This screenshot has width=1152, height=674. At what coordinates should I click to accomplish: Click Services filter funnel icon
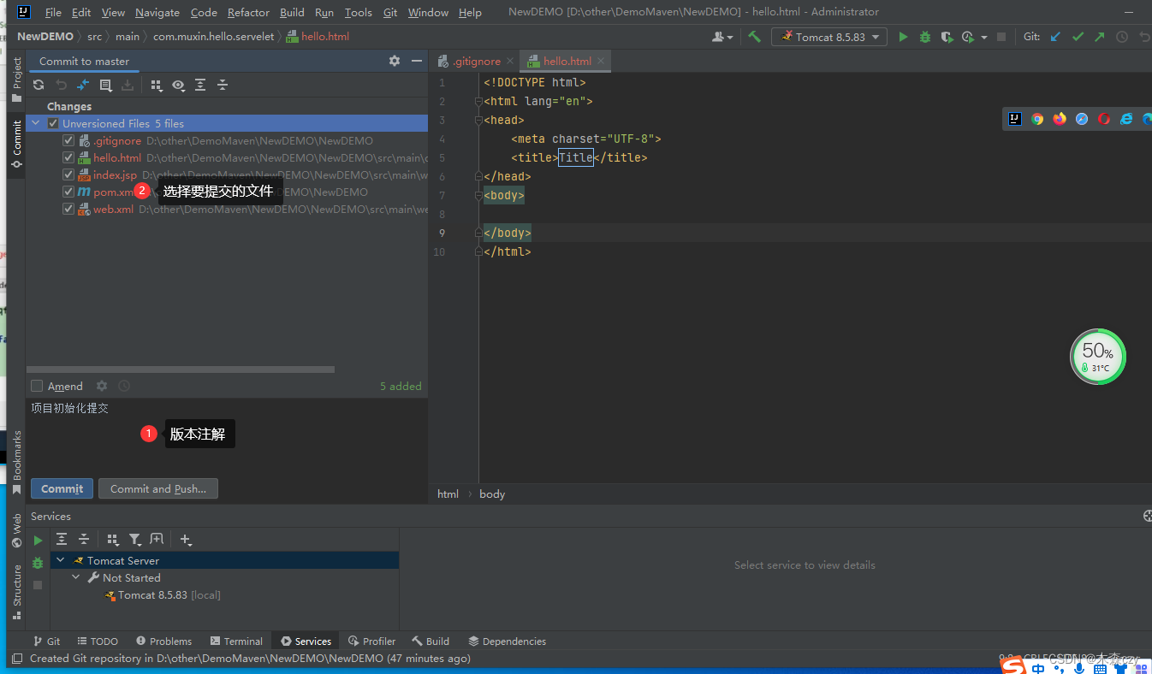point(135,540)
